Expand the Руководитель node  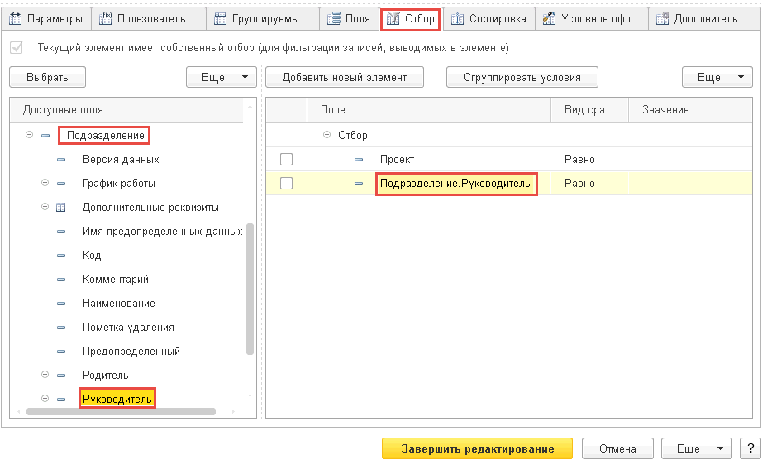(45, 398)
